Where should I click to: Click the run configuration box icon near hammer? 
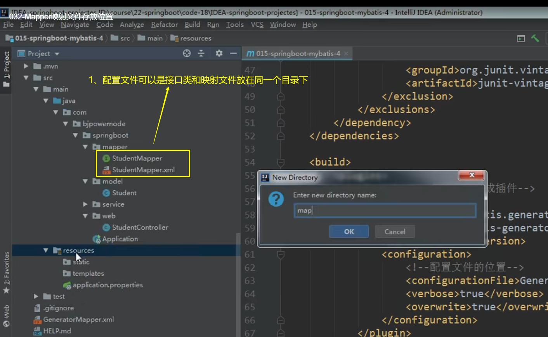coord(521,38)
